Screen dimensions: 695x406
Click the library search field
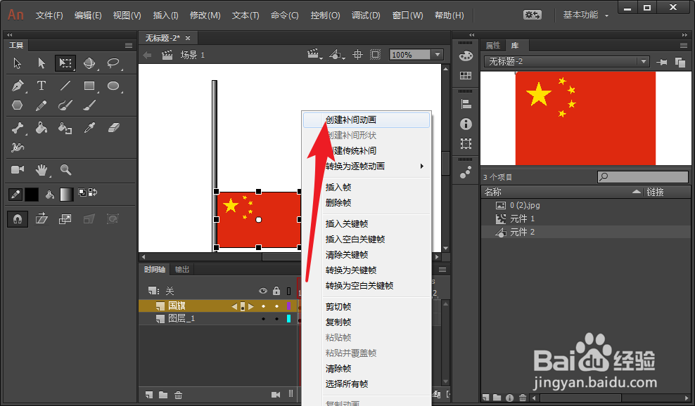coord(643,177)
